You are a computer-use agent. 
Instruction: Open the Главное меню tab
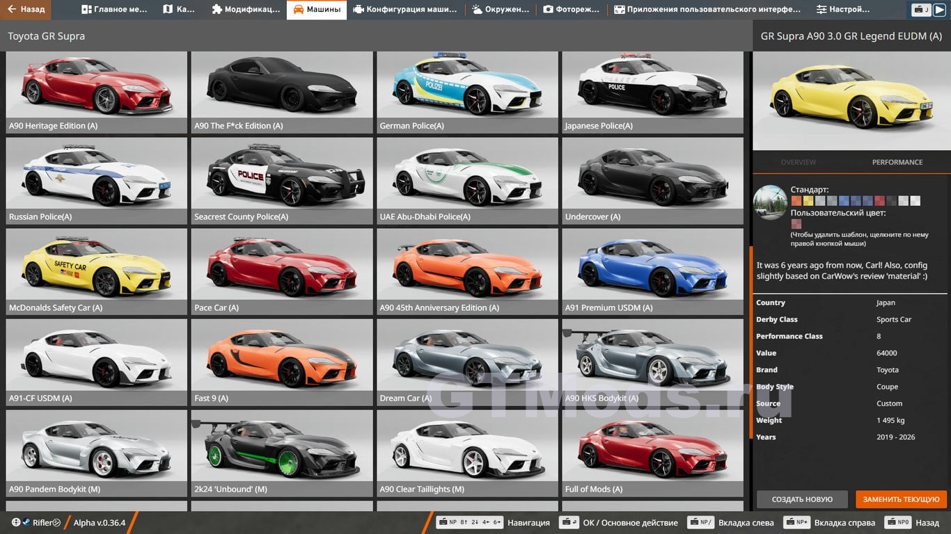(x=114, y=10)
